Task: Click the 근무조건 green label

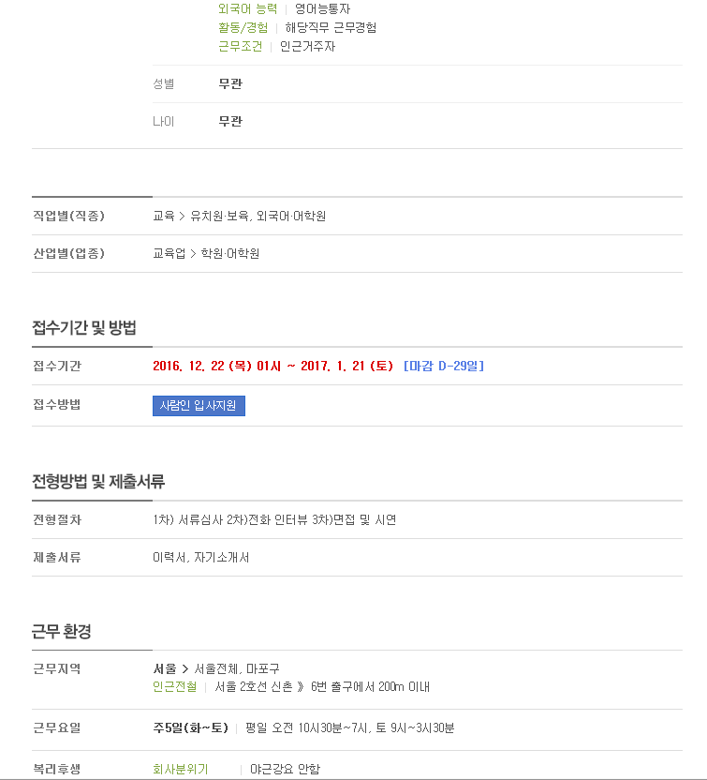Action: click(240, 46)
